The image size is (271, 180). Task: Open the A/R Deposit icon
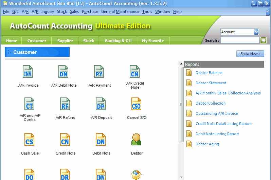point(101,104)
